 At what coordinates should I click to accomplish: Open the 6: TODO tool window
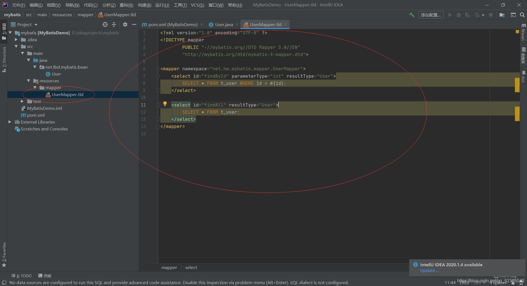coord(22,276)
